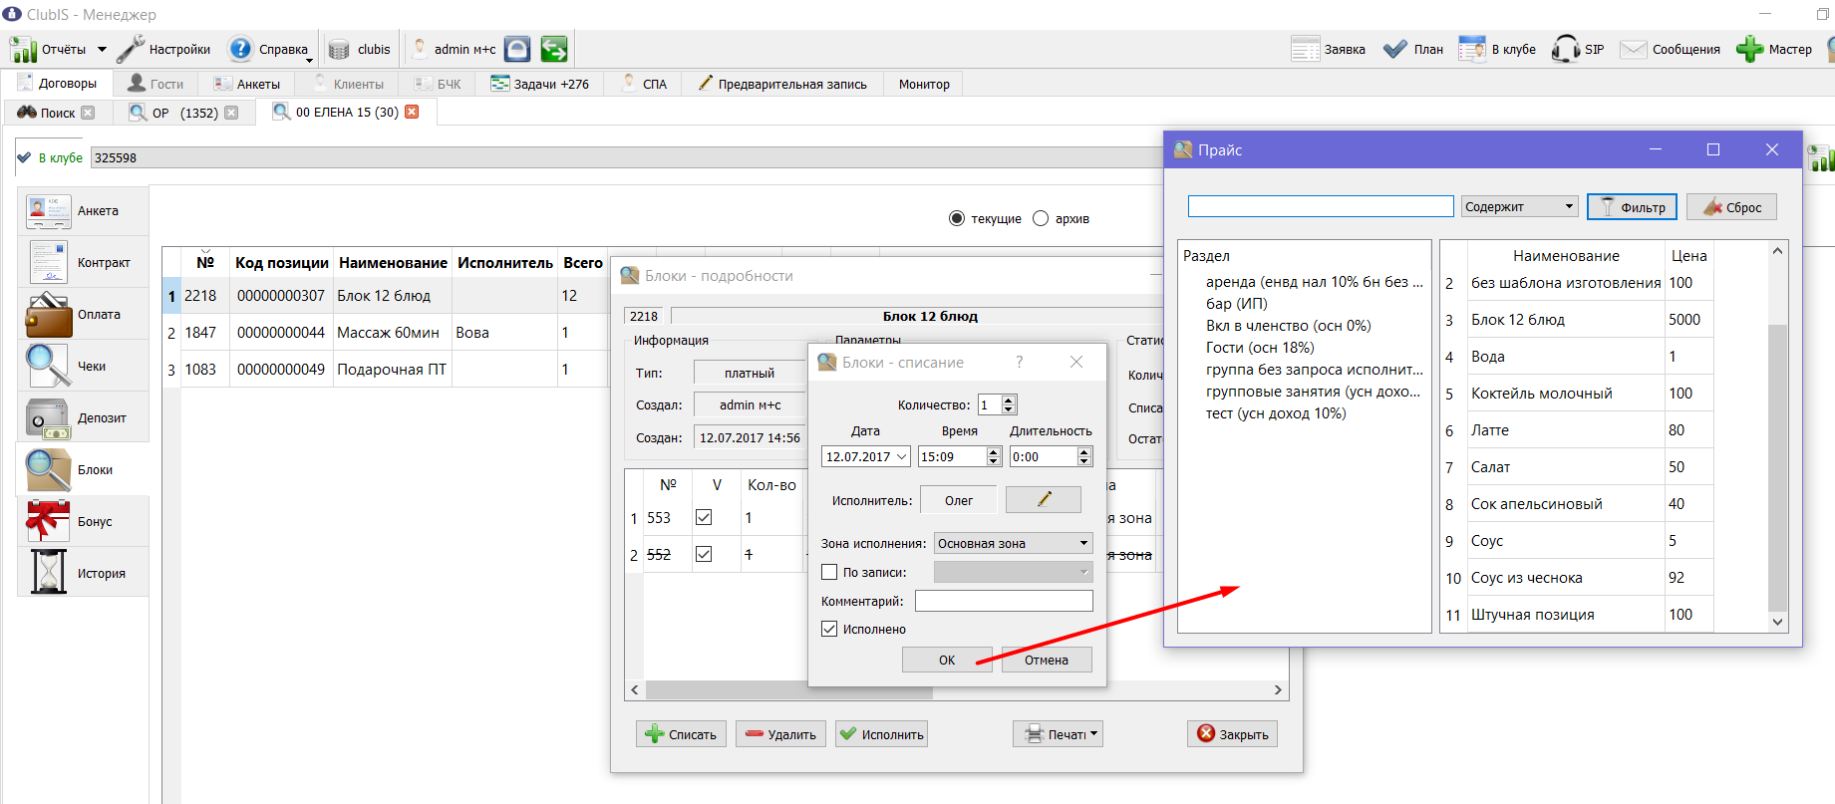Click the green Мастер plus icon
This screenshot has width=1835, height=804.
1749,49
